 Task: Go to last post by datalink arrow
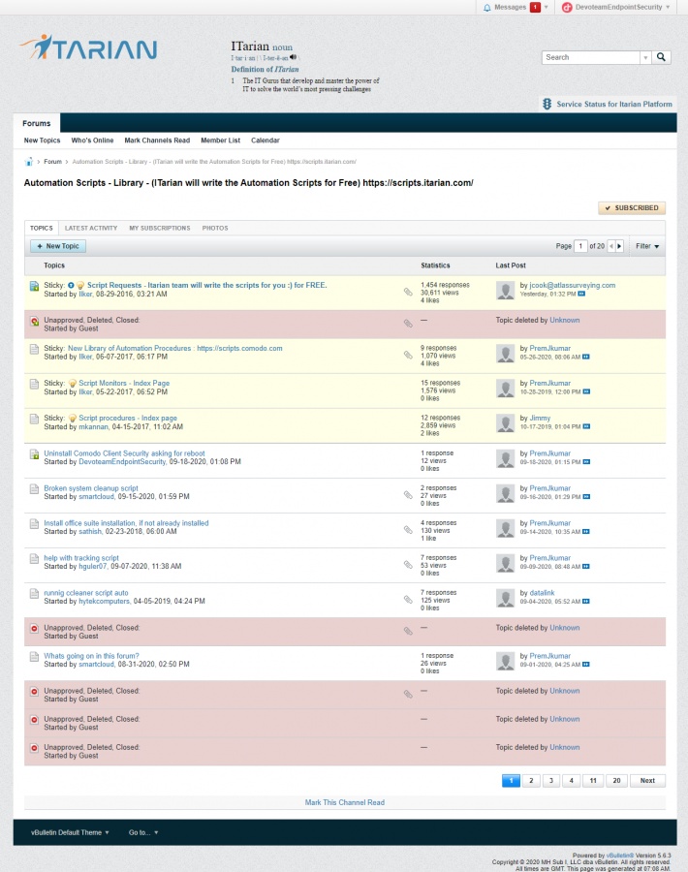(x=586, y=601)
